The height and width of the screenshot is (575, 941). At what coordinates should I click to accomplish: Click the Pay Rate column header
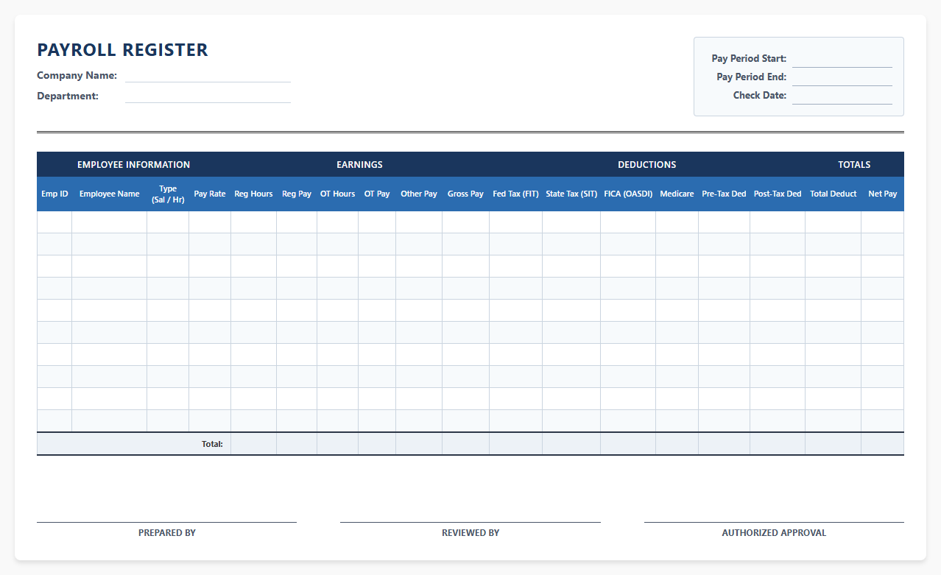(210, 194)
